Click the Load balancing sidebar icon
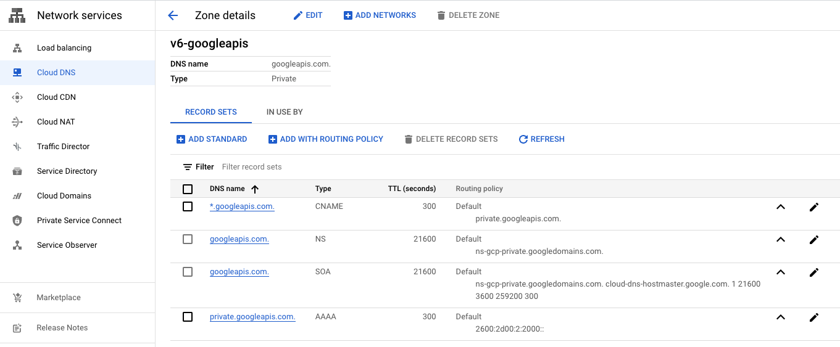The height and width of the screenshot is (347, 840). click(17, 48)
